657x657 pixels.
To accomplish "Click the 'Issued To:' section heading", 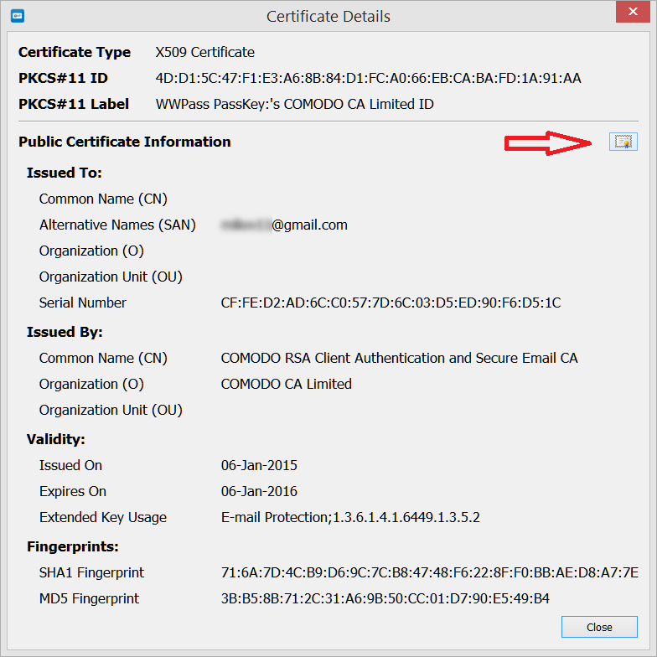I will [x=65, y=173].
